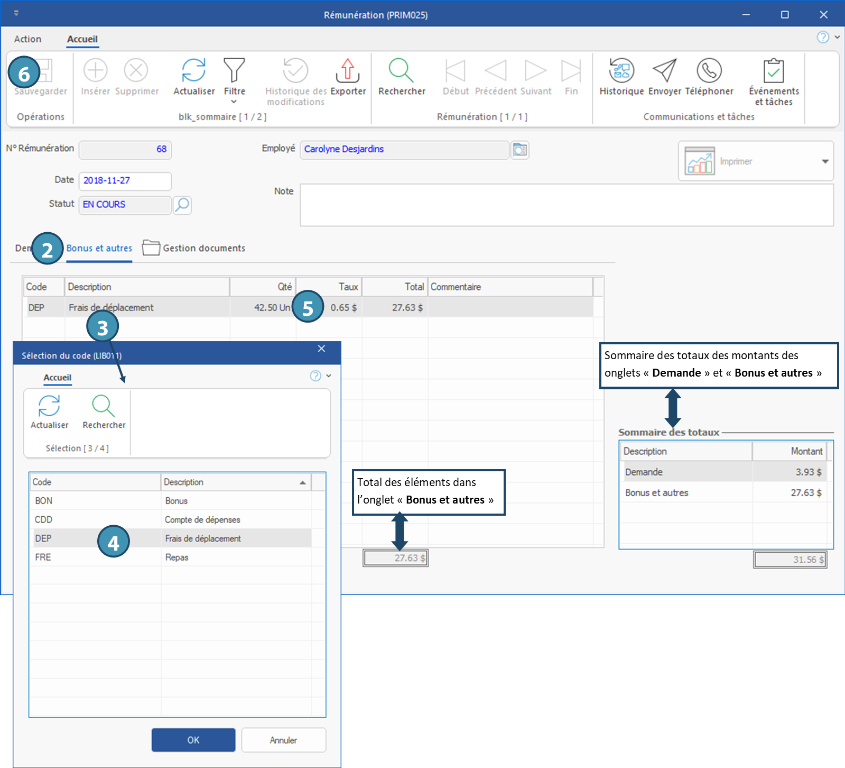Expand help options arrow in selection dialog
The image size is (845, 768).
pos(329,376)
